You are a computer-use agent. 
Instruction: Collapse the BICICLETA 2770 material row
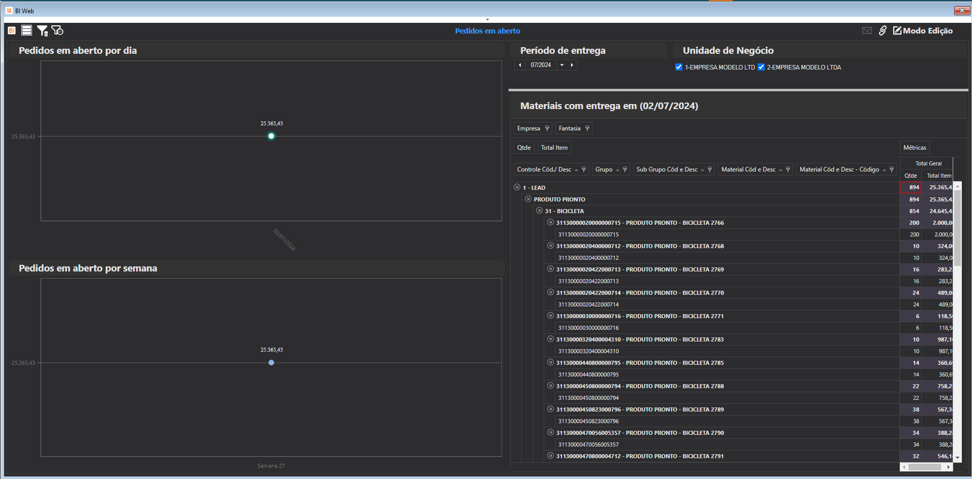(550, 292)
